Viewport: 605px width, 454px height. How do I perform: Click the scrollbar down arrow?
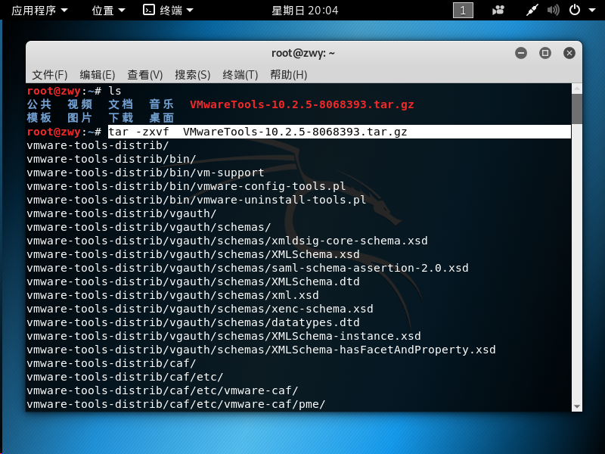pyautogui.click(x=577, y=406)
